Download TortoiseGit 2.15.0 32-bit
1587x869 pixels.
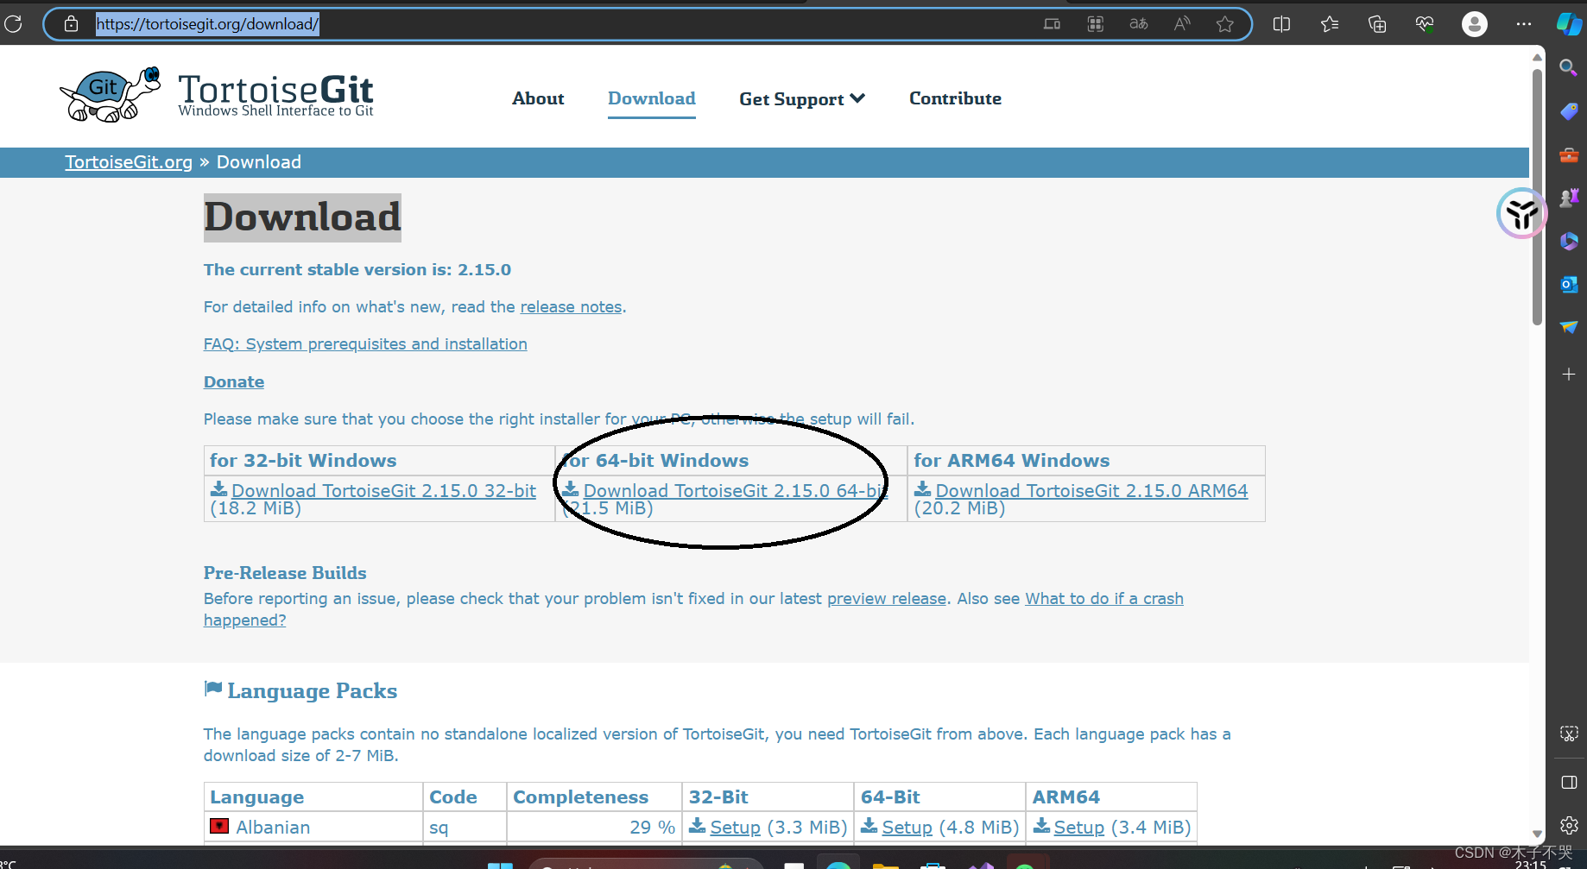click(383, 491)
